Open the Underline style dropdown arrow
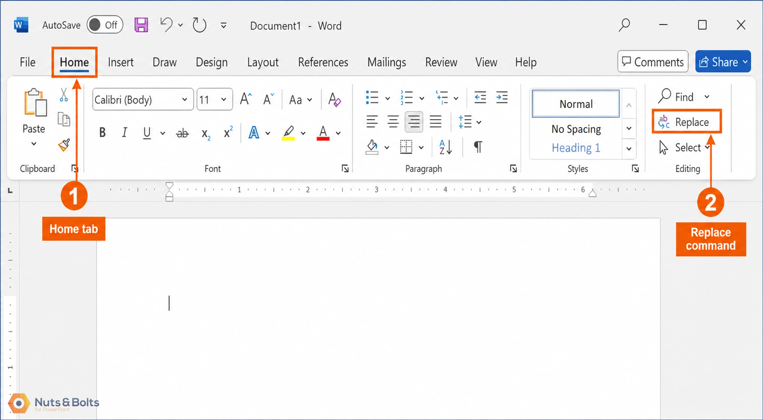Screen dimensions: 763x420 pyautogui.click(x=163, y=133)
